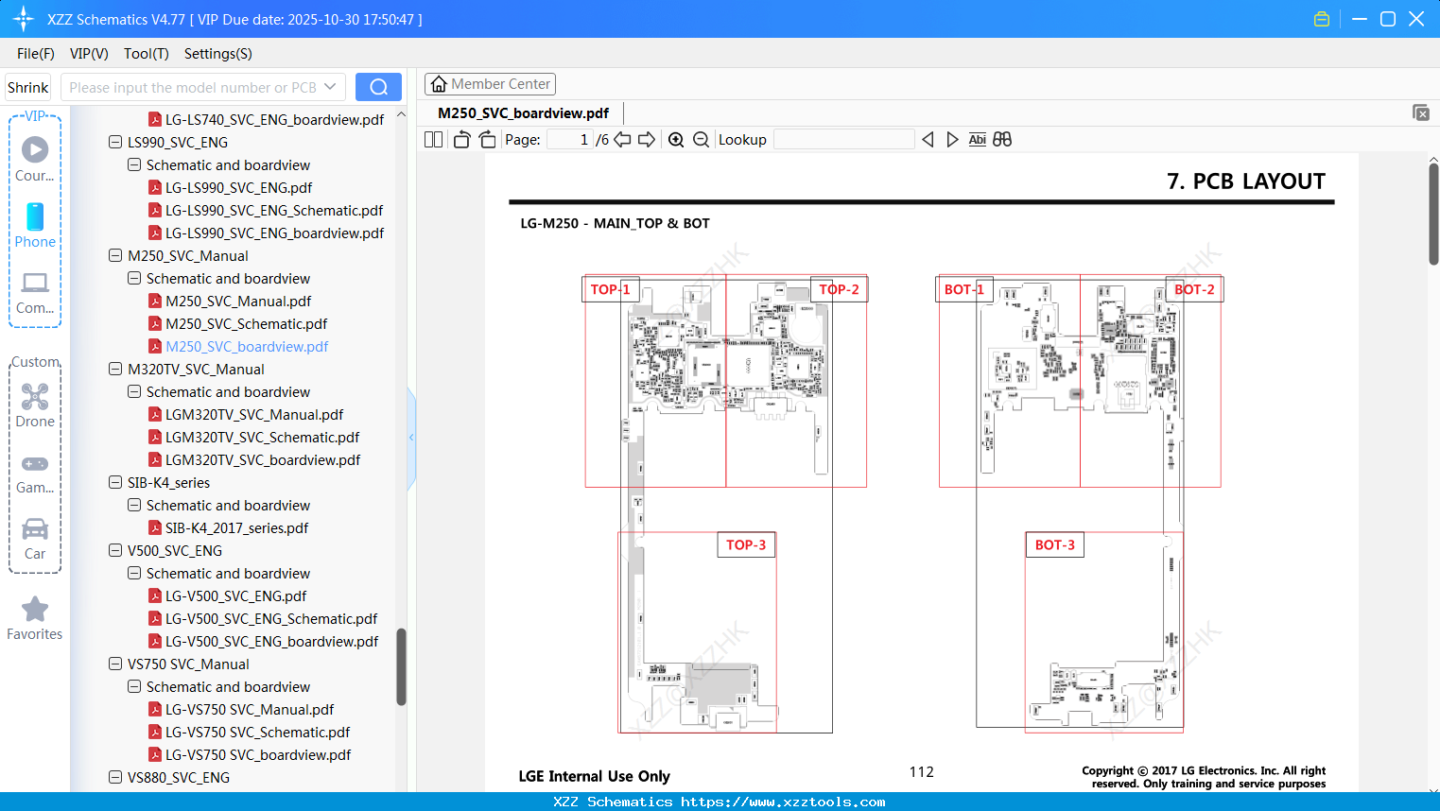Select the zoom out tool
Viewport: 1440px width, 811px height.
pos(701,139)
